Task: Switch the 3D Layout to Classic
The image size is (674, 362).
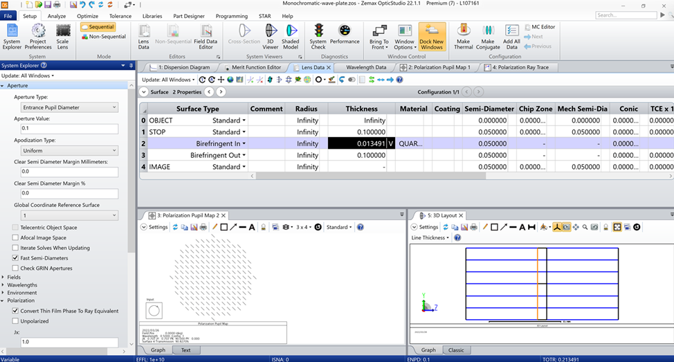Action: (456, 350)
